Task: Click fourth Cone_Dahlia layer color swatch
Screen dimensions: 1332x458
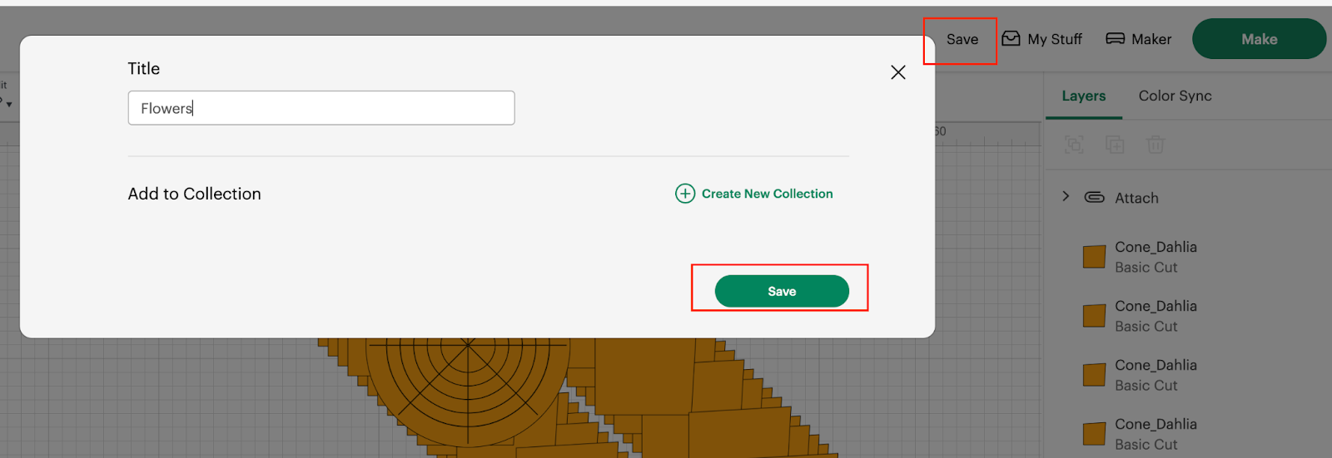Action: [x=1094, y=434]
